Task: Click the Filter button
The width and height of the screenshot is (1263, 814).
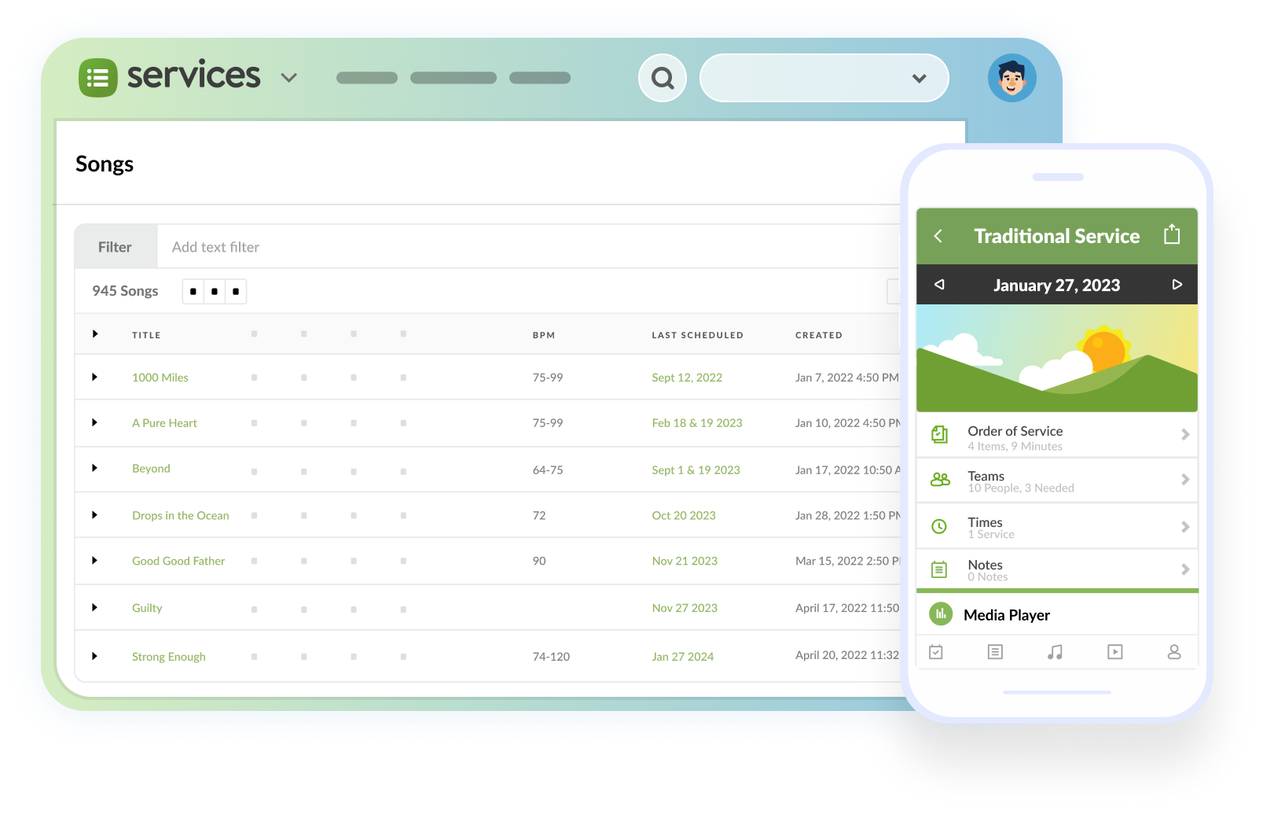Action: click(115, 247)
